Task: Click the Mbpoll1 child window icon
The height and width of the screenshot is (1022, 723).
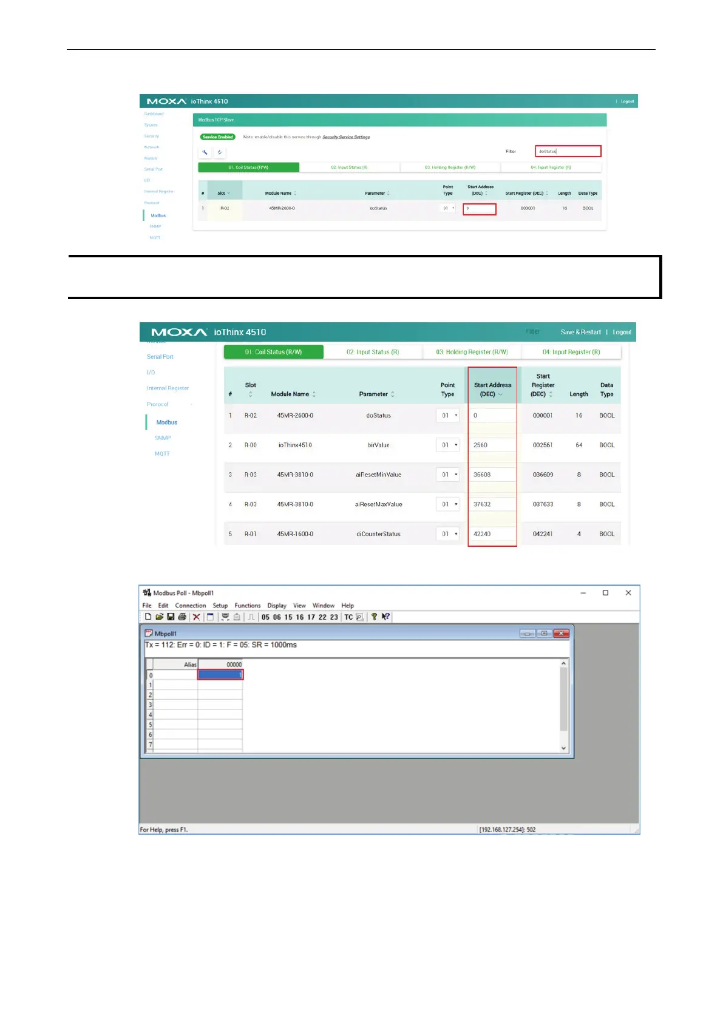Action: coord(149,634)
